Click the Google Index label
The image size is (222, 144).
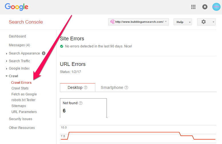point(19,68)
